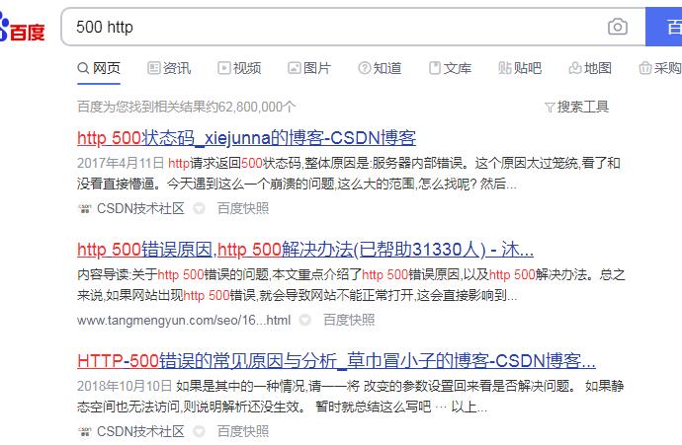
Task: Select the 网页 tab
Action: point(99,68)
